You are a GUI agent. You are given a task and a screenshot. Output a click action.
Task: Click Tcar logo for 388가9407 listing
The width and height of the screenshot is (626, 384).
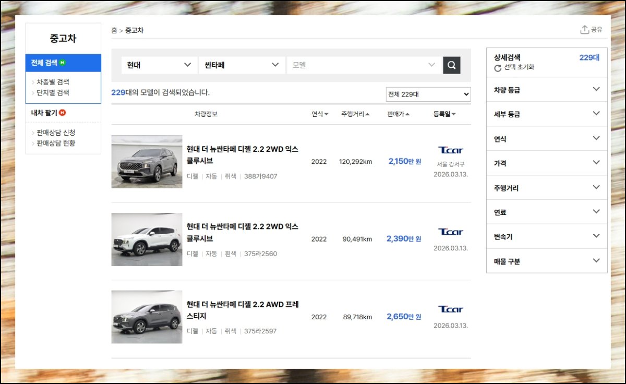(450, 150)
